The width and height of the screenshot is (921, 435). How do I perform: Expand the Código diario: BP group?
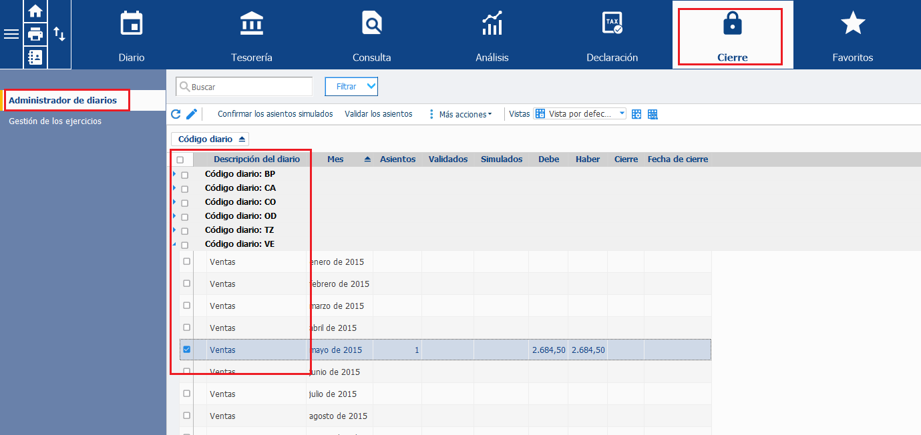tap(174, 173)
